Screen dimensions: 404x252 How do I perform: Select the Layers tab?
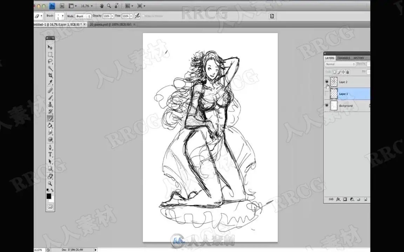pos(330,58)
